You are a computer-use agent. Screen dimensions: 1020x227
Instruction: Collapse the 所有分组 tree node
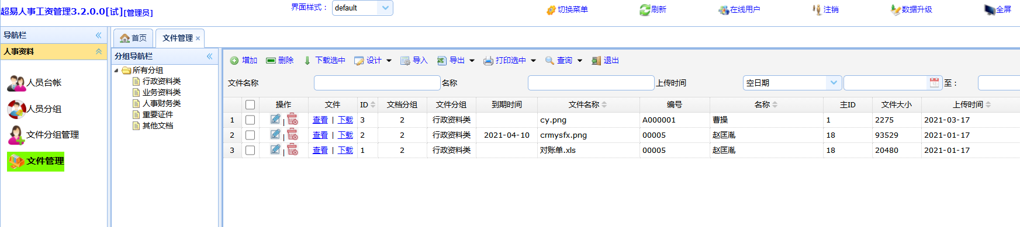[116, 71]
